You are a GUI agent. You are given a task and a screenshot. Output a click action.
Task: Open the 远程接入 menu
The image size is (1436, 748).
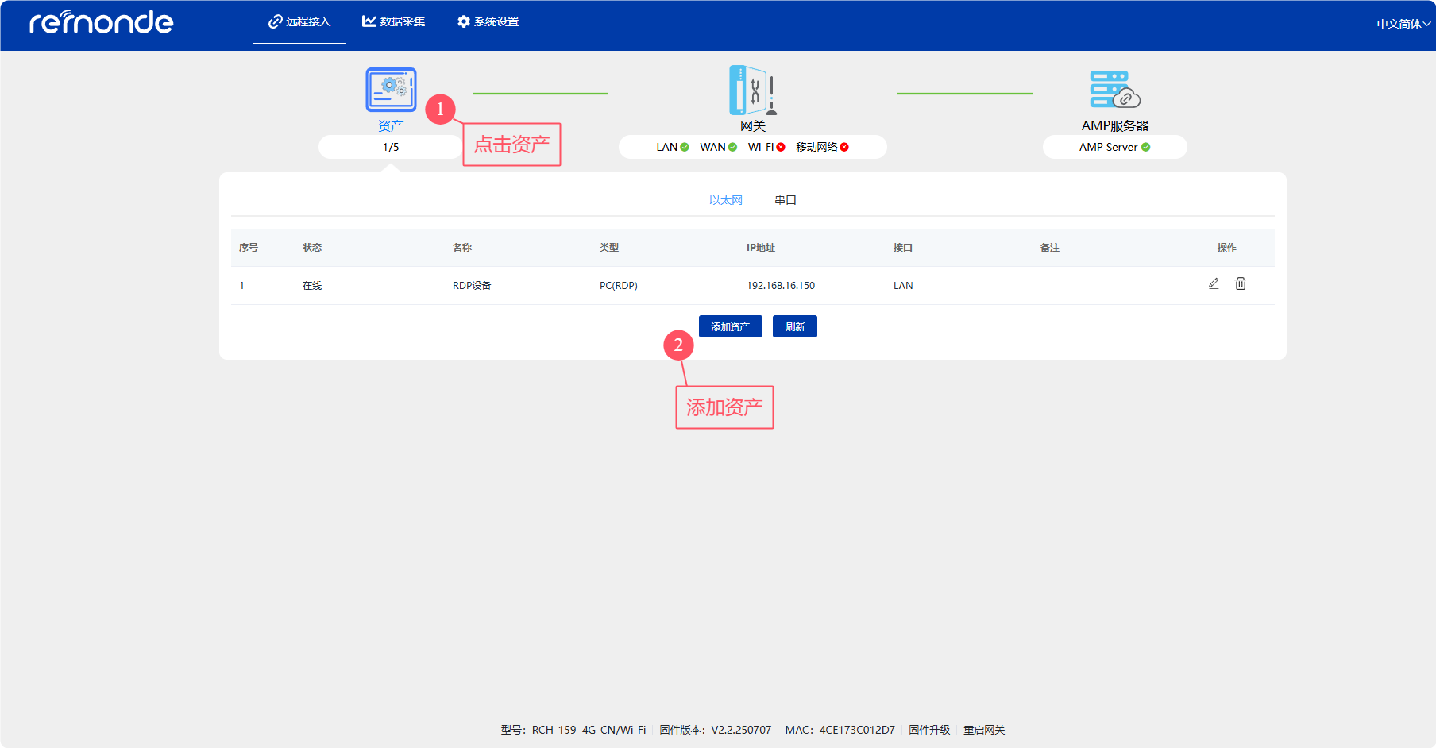[x=299, y=22]
